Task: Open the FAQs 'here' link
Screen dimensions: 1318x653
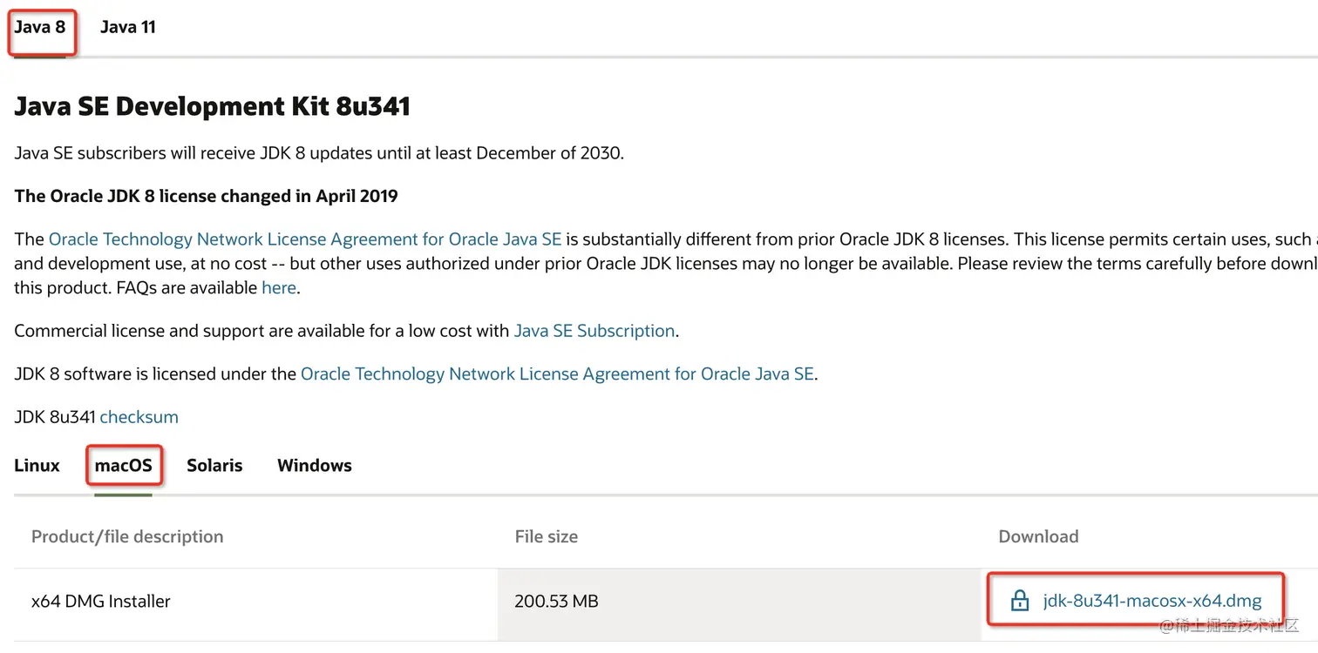Action: tap(279, 287)
